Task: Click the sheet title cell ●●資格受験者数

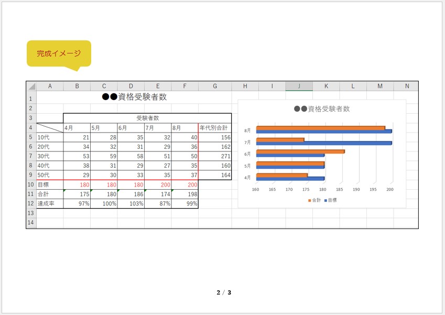Action: point(134,97)
